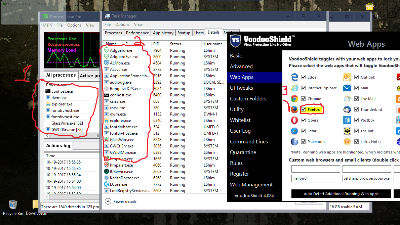Click the Edge browser icon in VoodooShield
The image size is (400, 225).
(x=294, y=77)
